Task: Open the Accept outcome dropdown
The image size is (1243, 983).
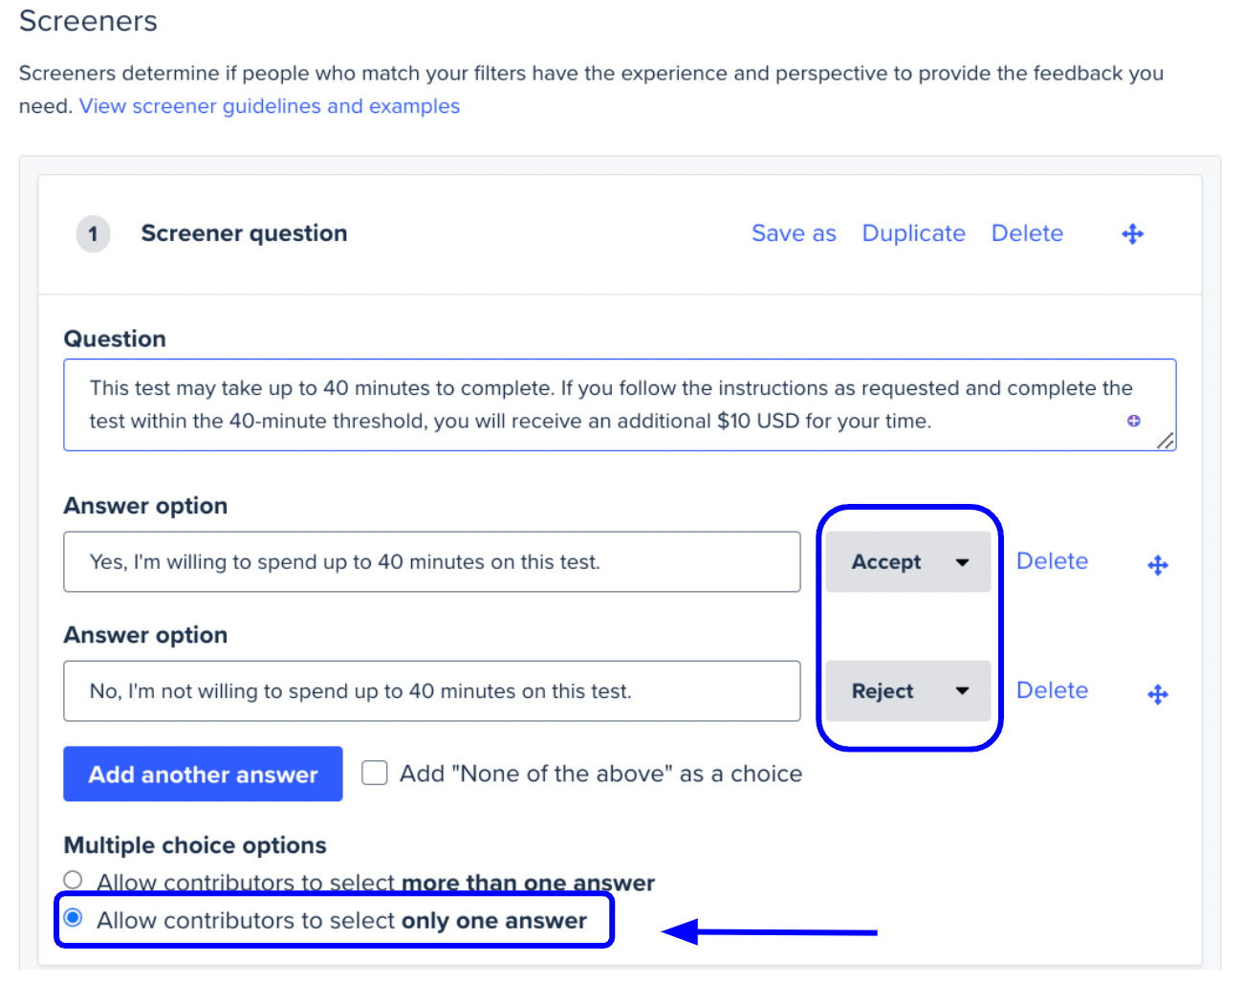Action: coord(907,561)
